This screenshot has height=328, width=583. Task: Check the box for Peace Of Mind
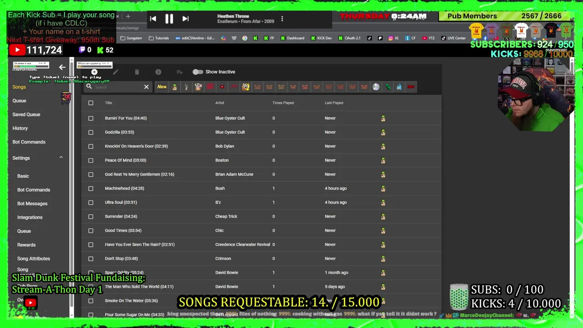[x=91, y=160]
